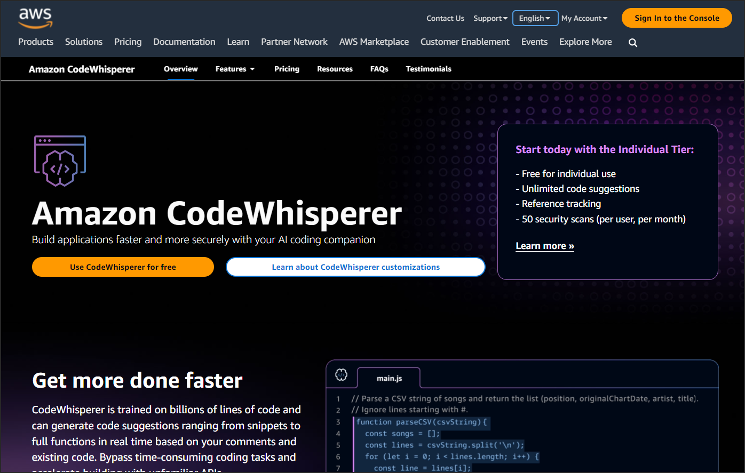Click the Amazon CodeWhisperer product title link
Screen dimensions: 745x473
point(82,69)
